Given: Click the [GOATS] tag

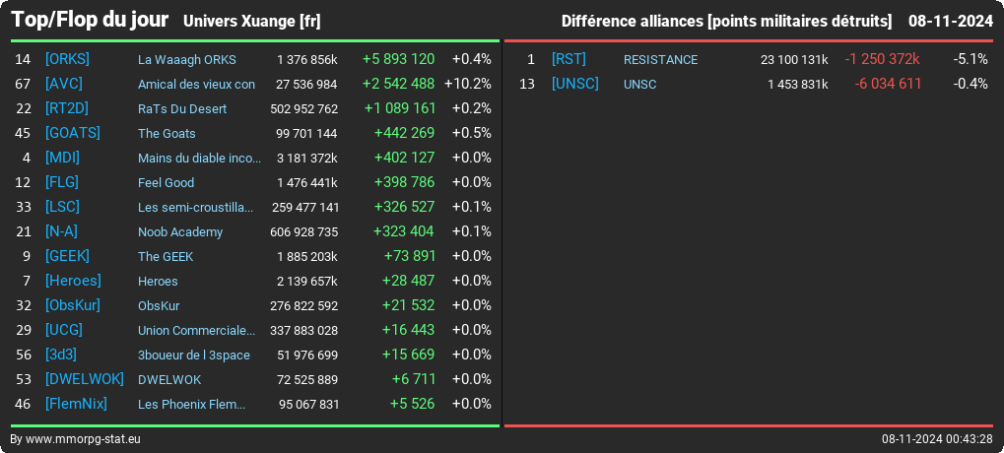Looking at the screenshot, I should click(72, 133).
